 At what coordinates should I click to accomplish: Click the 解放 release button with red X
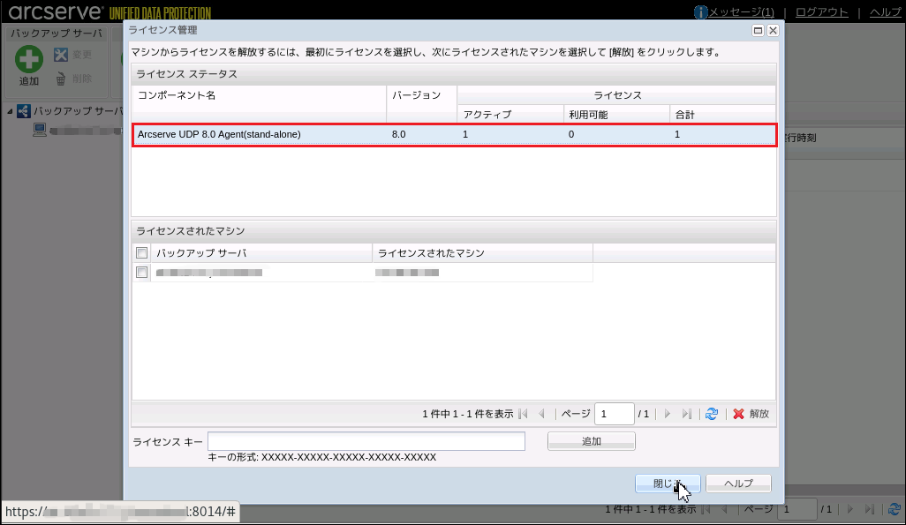[751, 414]
